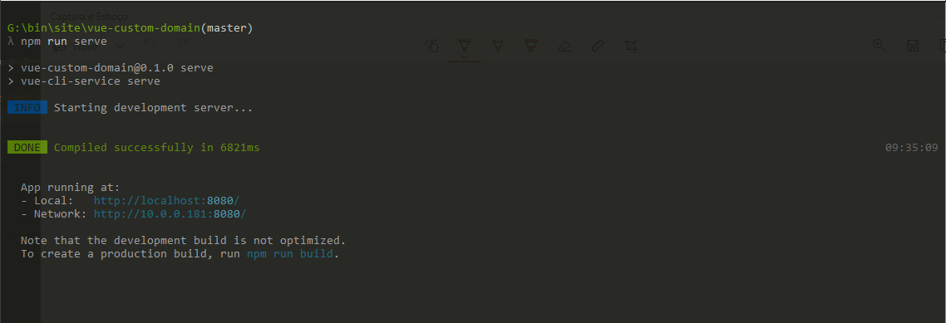Select the highlighter tool

pos(531,45)
